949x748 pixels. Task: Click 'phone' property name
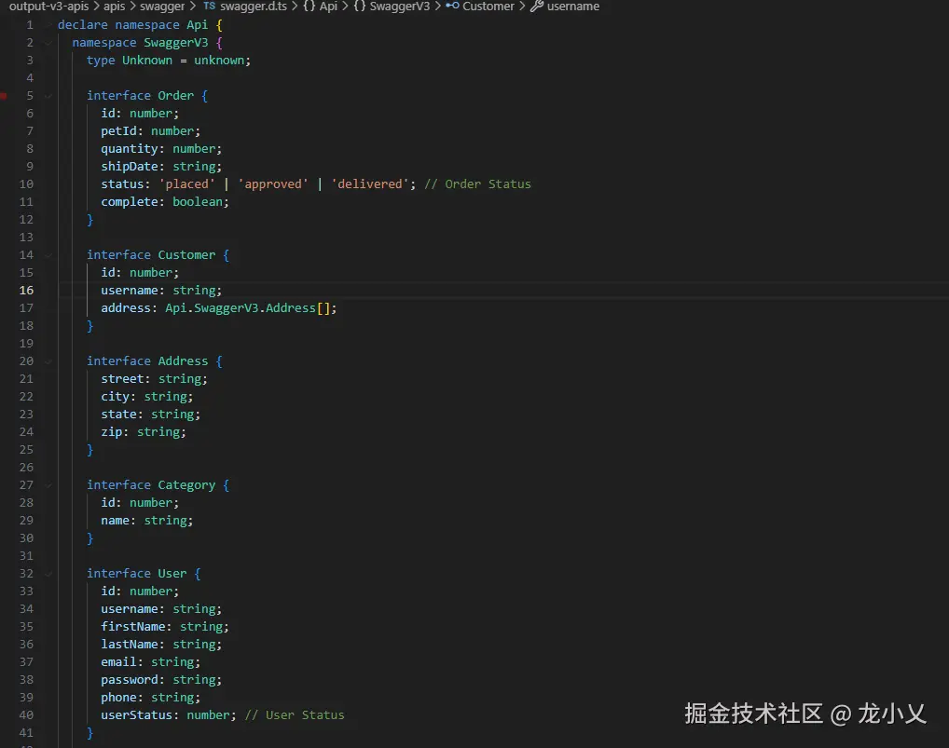pyautogui.click(x=118, y=697)
